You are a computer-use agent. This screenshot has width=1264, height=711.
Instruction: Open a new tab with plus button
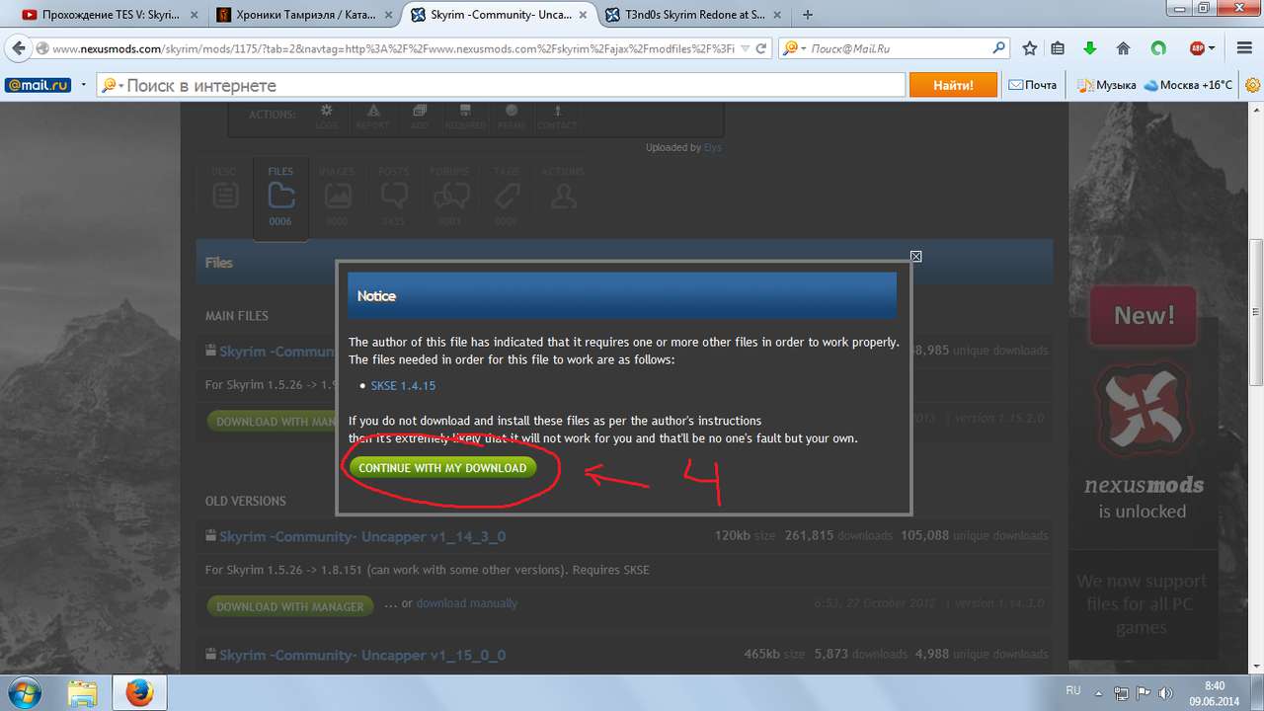click(x=809, y=15)
